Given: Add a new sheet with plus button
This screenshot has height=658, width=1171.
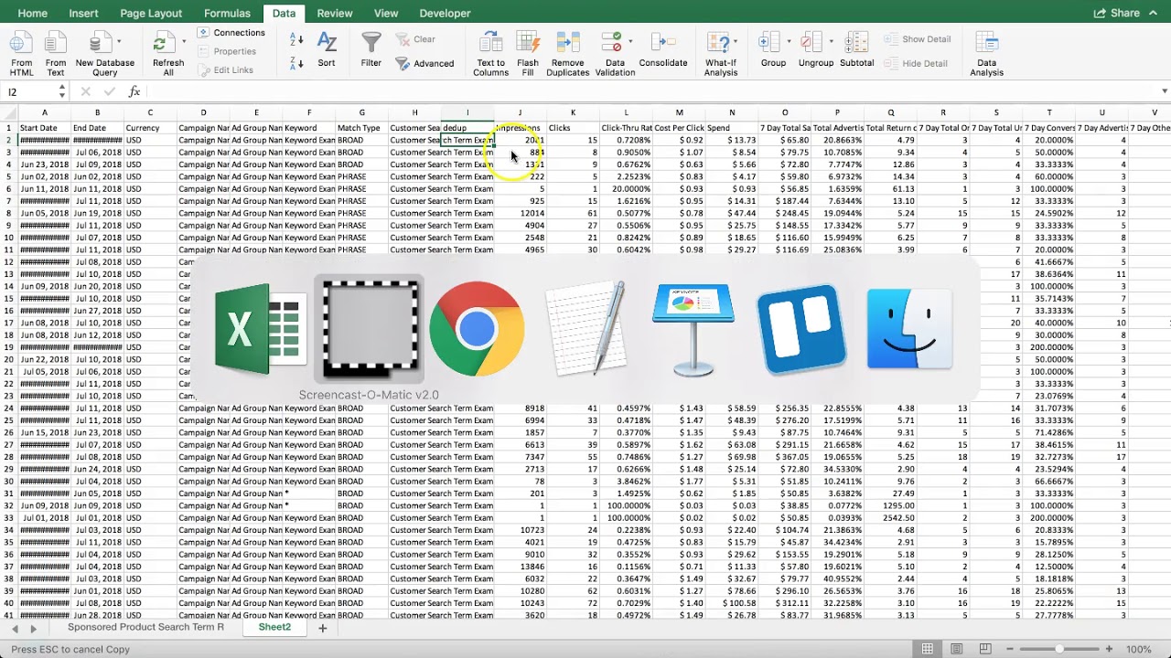Looking at the screenshot, I should (322, 628).
